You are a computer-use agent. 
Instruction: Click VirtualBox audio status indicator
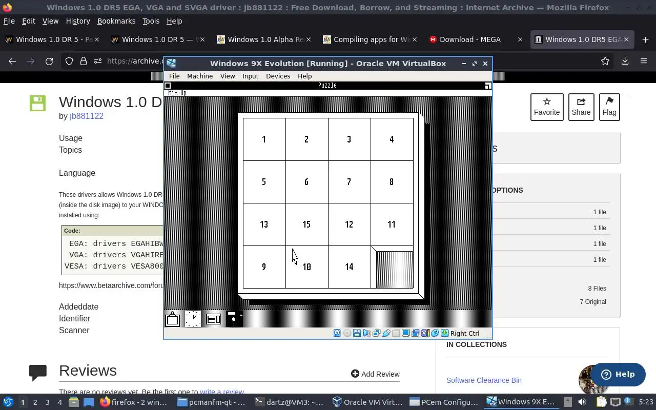(366, 333)
